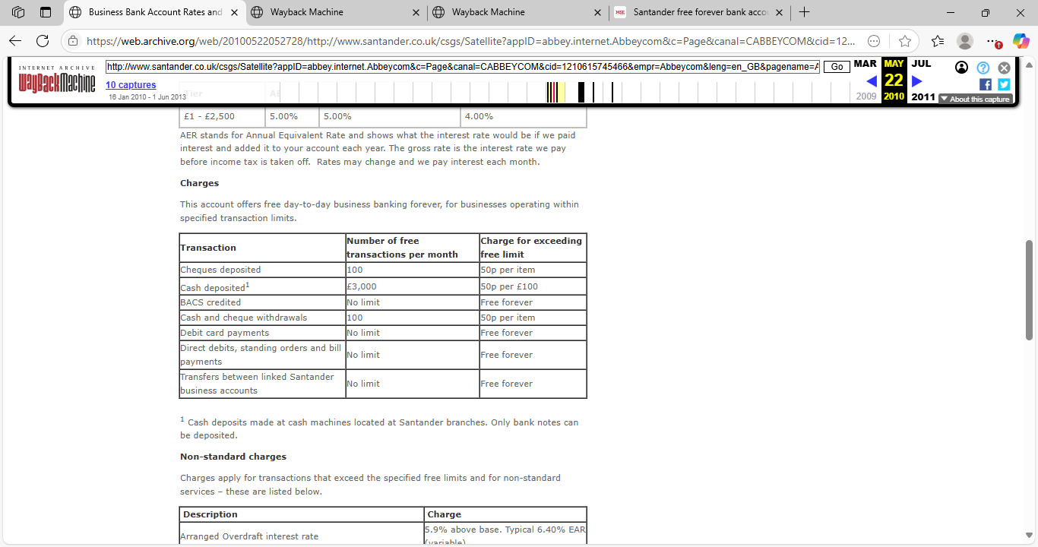Image resolution: width=1038 pixels, height=547 pixels.
Task: Share capture on Twitter
Action: pyautogui.click(x=1004, y=84)
